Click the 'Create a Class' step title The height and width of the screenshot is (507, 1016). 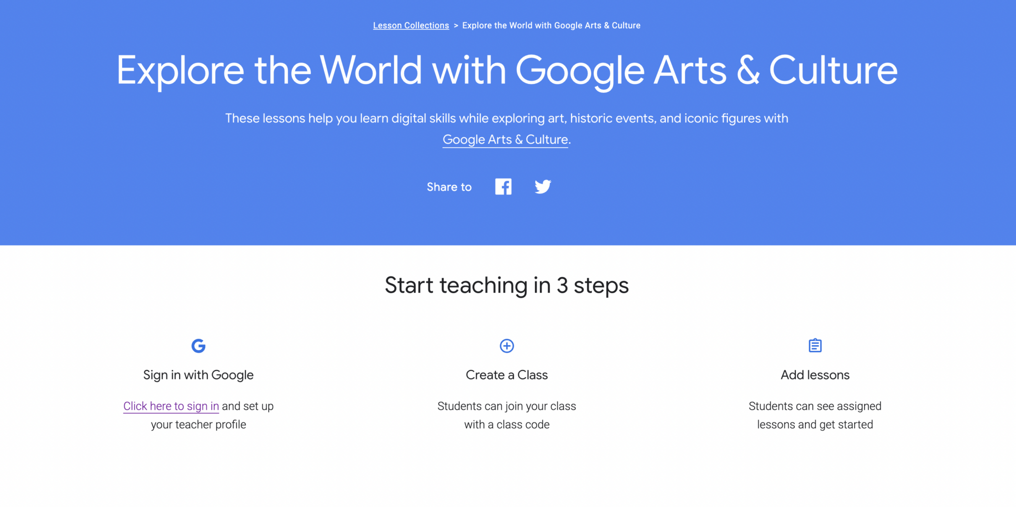507,375
